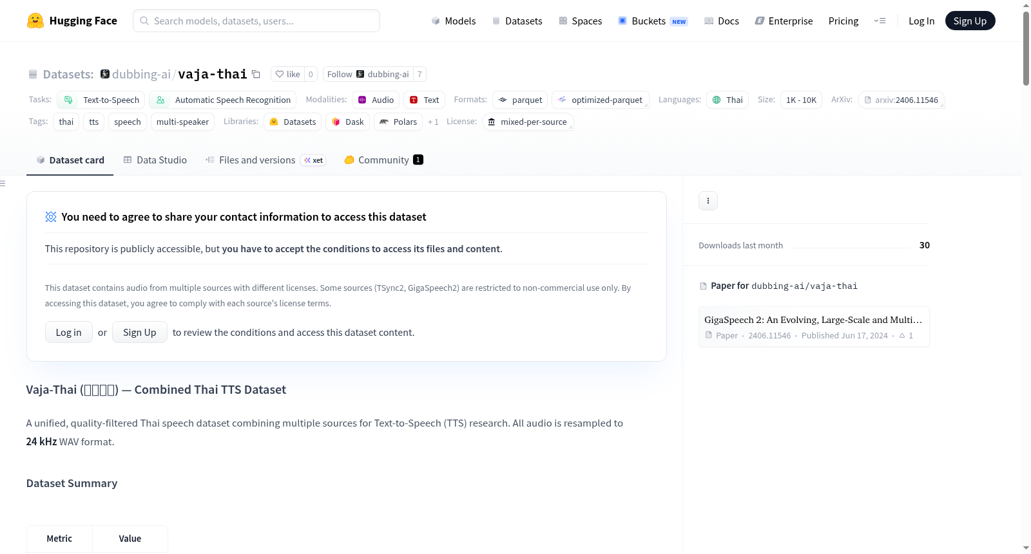Select the parquet format tag

[520, 100]
